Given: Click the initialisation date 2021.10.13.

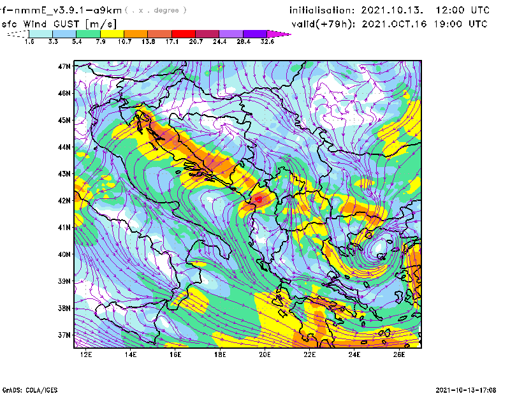Looking at the screenshot, I should coord(392,10).
